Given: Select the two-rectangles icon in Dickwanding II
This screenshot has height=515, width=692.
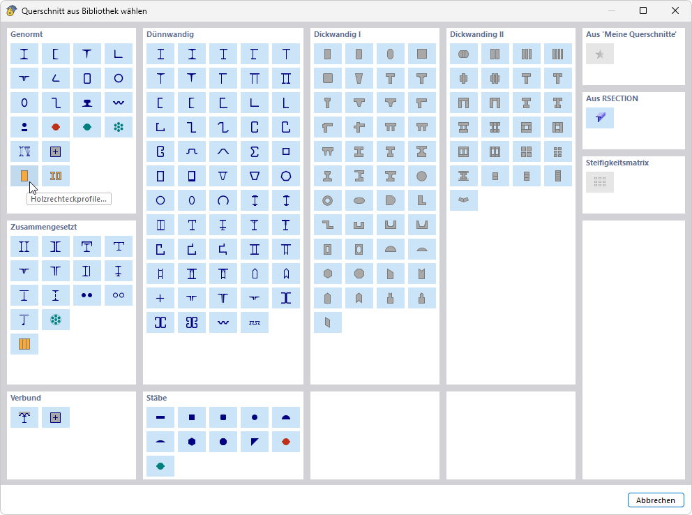Looking at the screenshot, I should pyautogui.click(x=495, y=54).
